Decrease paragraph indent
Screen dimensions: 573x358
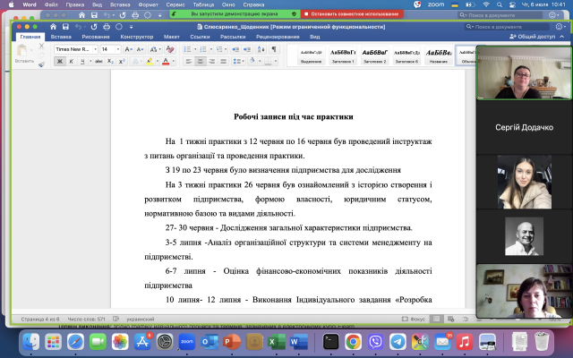tap(235, 49)
